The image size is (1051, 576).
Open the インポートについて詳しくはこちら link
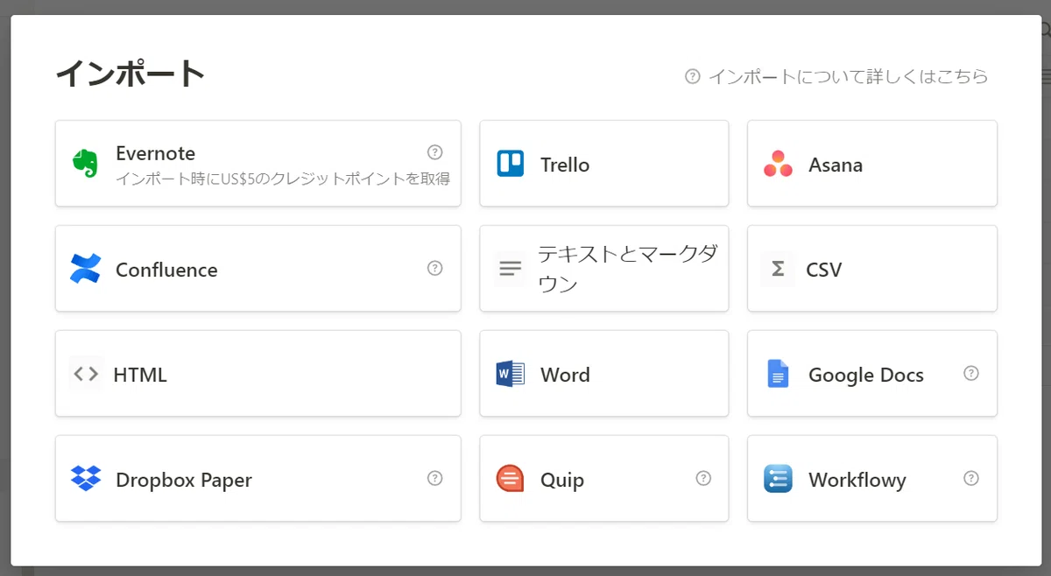848,76
